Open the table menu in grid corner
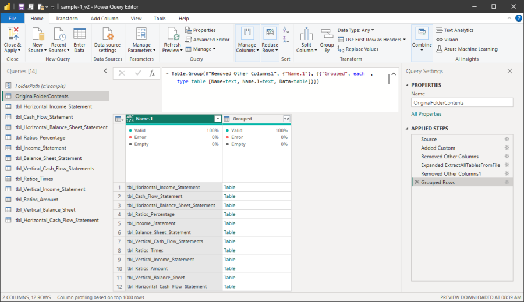The width and height of the screenshot is (524, 302). pyautogui.click(x=119, y=119)
